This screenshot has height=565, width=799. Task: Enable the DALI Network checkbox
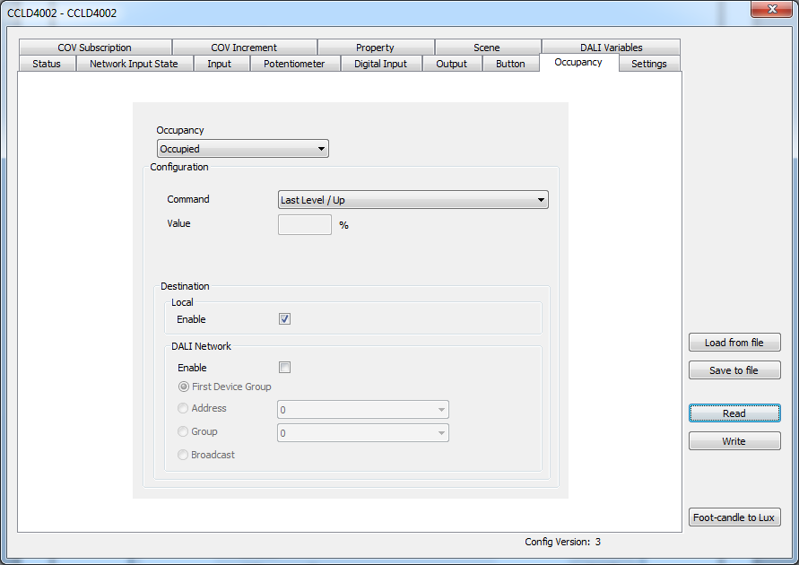pyautogui.click(x=285, y=368)
